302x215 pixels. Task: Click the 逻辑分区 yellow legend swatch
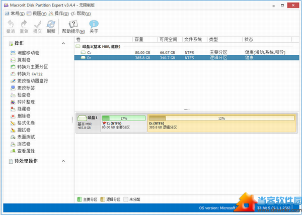pyautogui.click(x=103, y=199)
